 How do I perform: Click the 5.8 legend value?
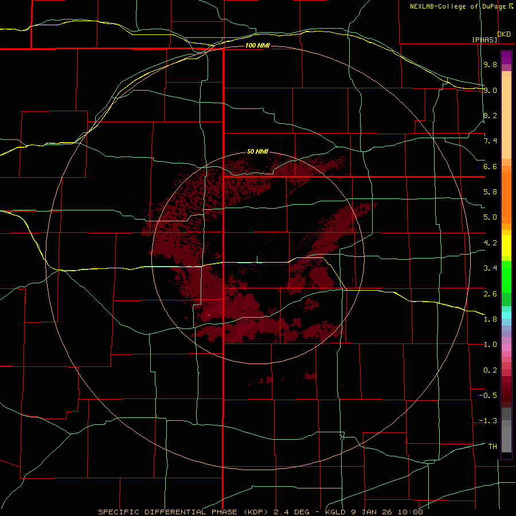[490, 192]
